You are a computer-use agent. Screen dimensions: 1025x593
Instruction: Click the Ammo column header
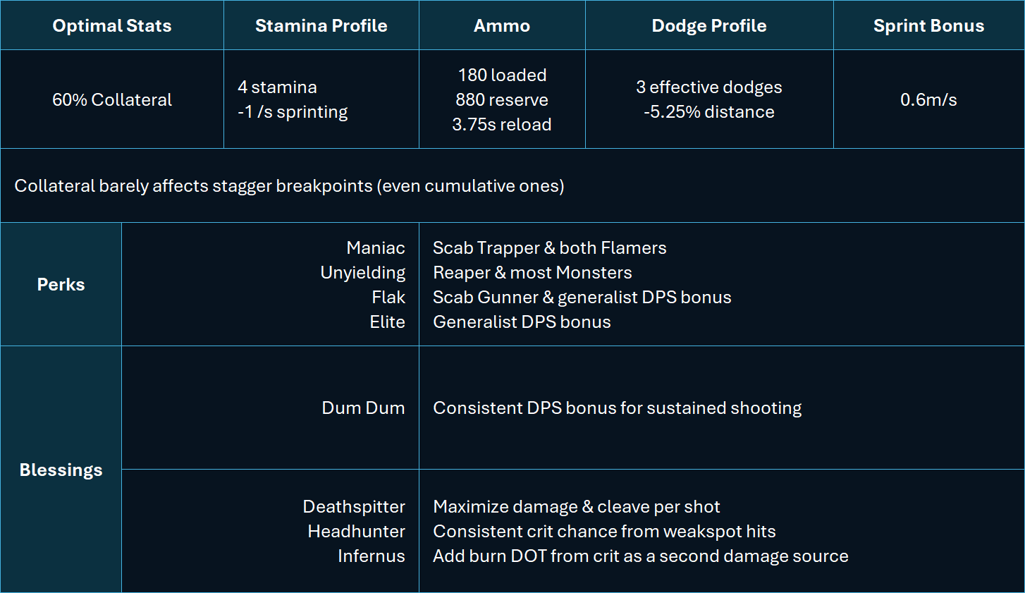pyautogui.click(x=502, y=25)
